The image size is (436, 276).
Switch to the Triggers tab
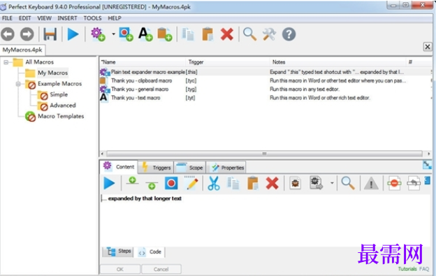tap(156, 168)
